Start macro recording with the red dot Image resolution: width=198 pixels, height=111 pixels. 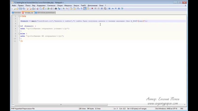point(92,9)
